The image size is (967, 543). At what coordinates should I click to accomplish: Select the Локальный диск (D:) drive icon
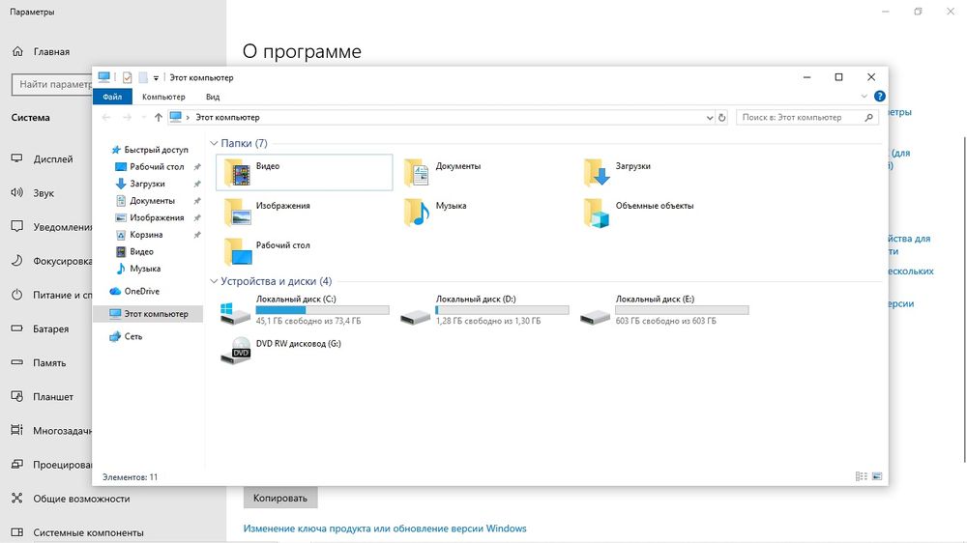[x=415, y=316]
